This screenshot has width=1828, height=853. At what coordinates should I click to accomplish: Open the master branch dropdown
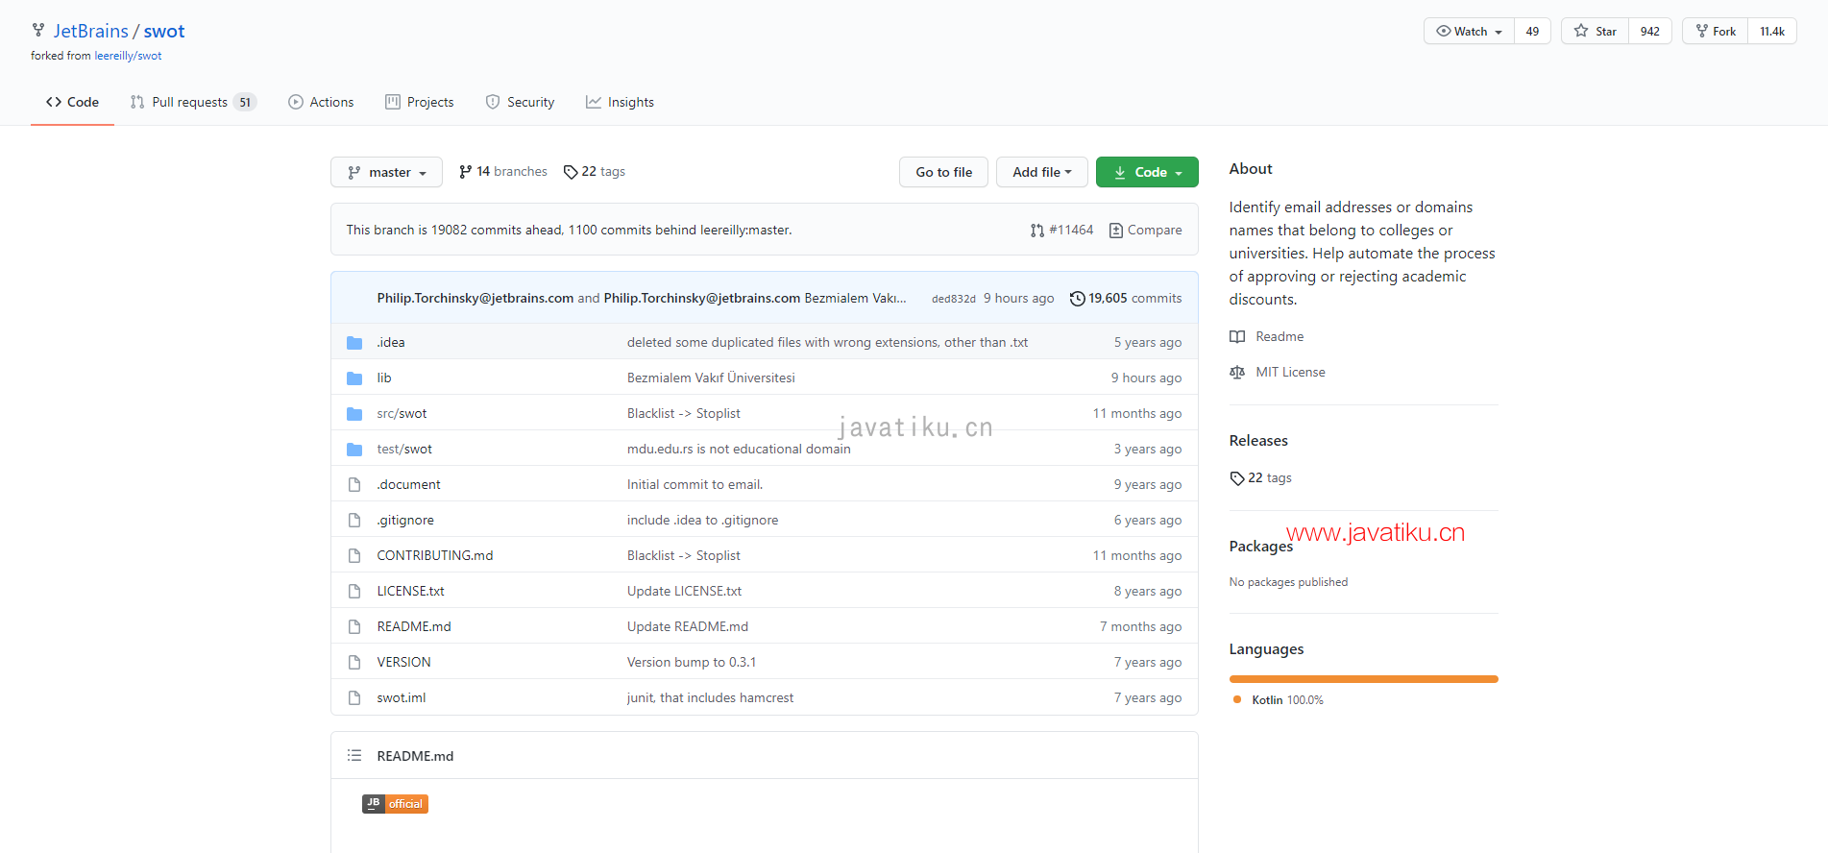[x=386, y=172]
